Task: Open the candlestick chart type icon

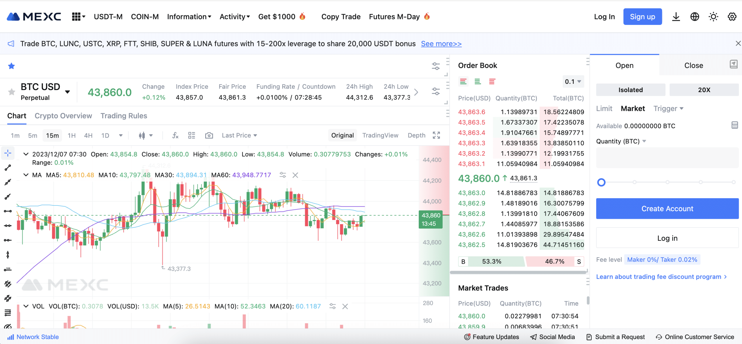Action: click(x=142, y=135)
